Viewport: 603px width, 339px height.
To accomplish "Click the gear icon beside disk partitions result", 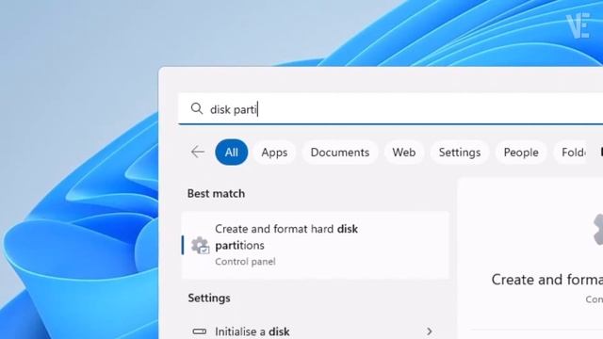I will coord(200,245).
